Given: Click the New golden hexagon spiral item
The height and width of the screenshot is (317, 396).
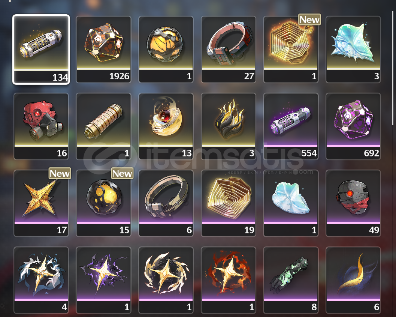Looking at the screenshot, I should [291, 49].
